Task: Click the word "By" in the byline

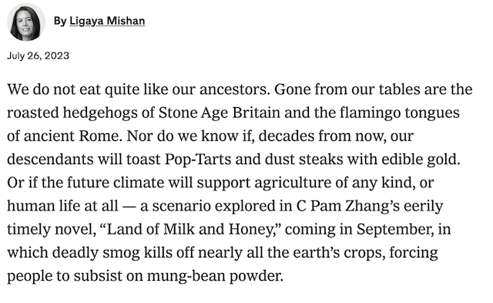Action: [60, 21]
